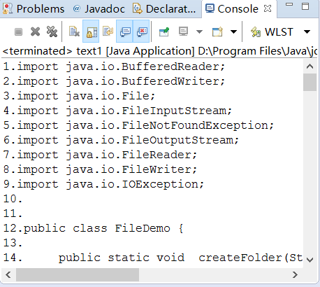The width and height of the screenshot is (320, 287).
Task: Toggle Show Console When Standard Out Changes
Action: [x=124, y=31]
